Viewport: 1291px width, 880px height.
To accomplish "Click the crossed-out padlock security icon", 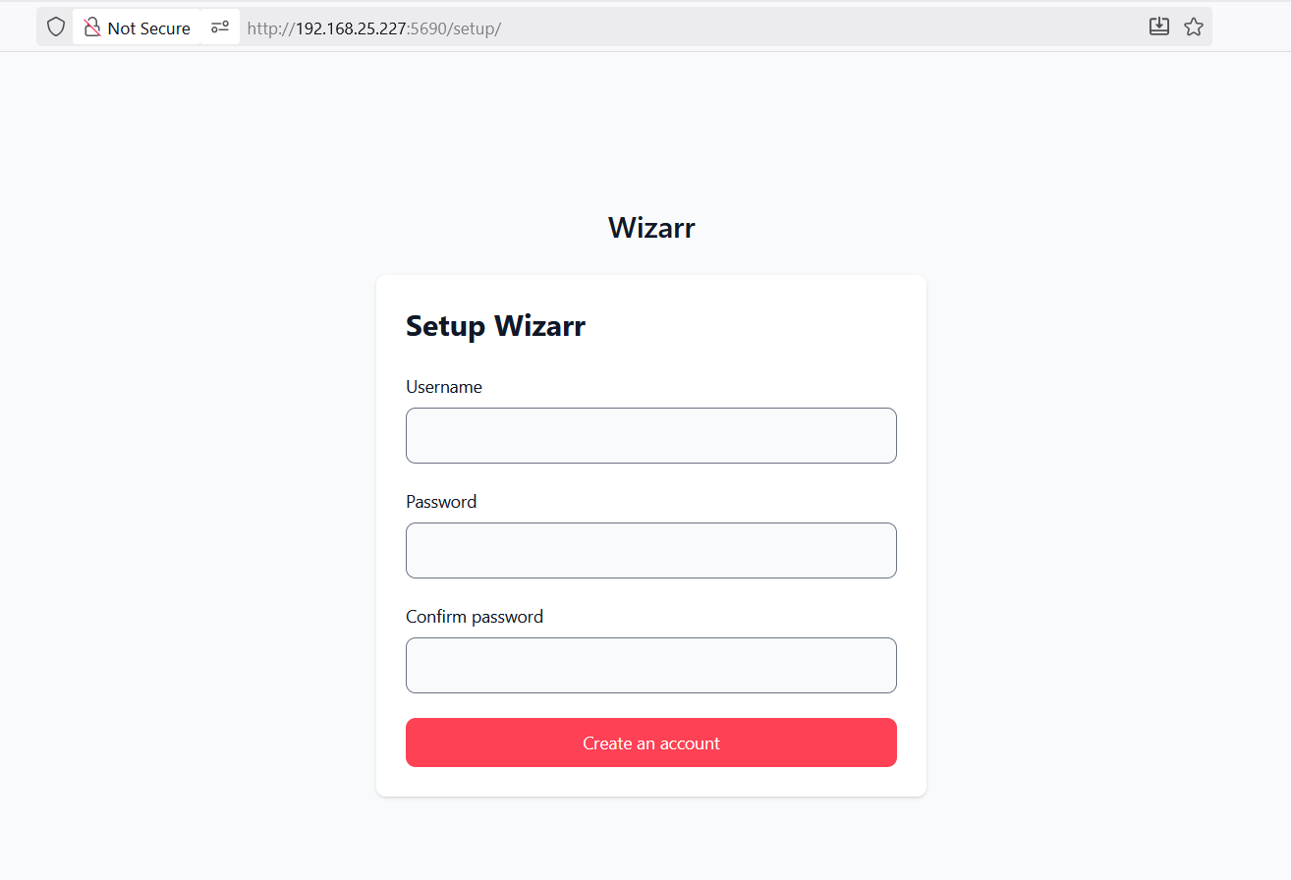I will 92,27.
